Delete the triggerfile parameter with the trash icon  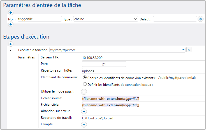(x=200, y=19)
